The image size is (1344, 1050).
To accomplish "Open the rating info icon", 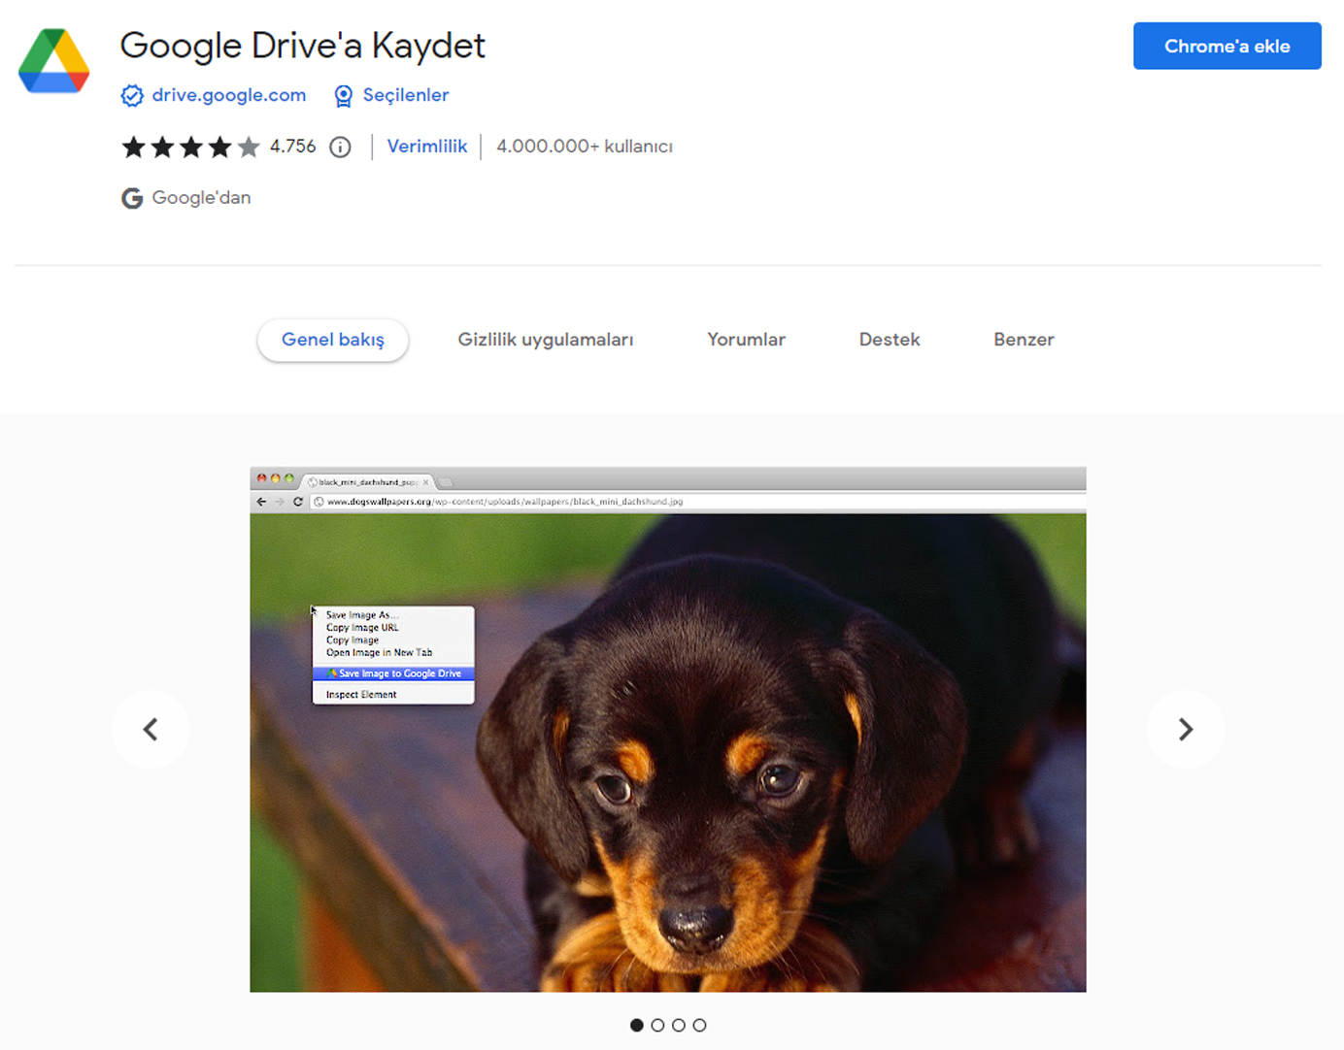I will click(340, 147).
